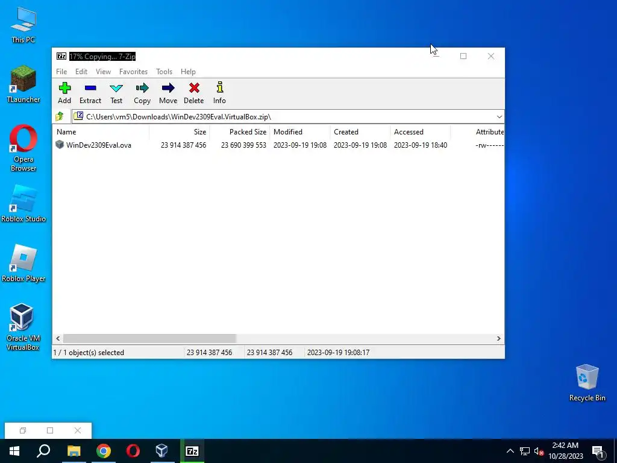Expand the address path dropdown
This screenshot has height=463, width=617.
click(499, 116)
